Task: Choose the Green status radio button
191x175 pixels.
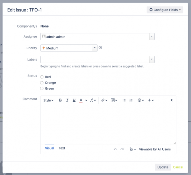Action: (42, 89)
